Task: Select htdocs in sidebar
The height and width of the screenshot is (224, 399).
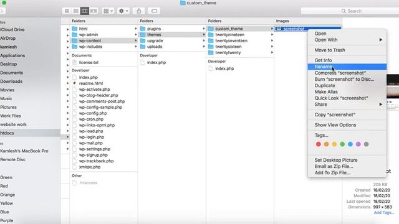Action: 30,133
